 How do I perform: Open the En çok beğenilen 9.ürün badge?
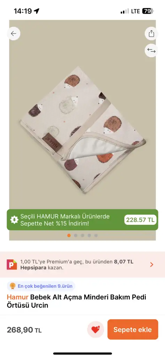click(x=41, y=286)
